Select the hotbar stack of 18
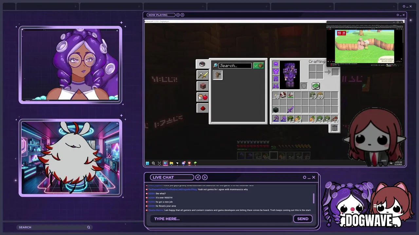The width and height of the screenshot is (419, 235). (313, 119)
